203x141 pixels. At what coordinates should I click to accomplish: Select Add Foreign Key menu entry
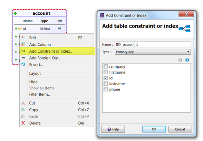coord(57,58)
